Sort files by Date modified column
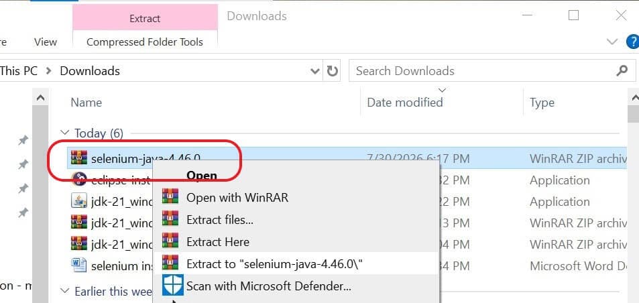Screen dimensions: 639x303 pyautogui.click(x=405, y=102)
